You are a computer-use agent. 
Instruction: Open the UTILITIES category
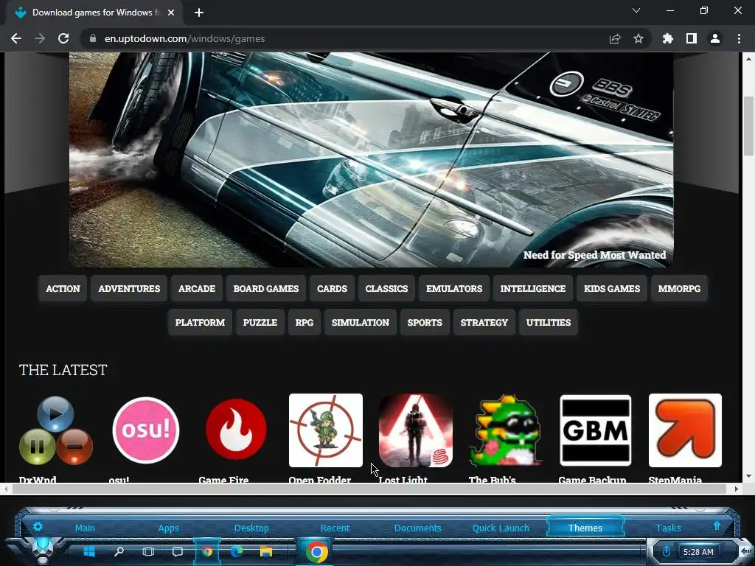549,323
